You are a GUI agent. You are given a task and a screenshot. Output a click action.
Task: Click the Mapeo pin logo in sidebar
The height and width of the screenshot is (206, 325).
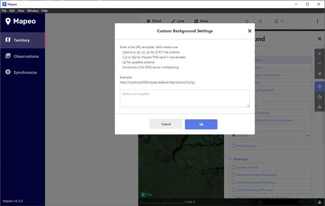coord(8,21)
